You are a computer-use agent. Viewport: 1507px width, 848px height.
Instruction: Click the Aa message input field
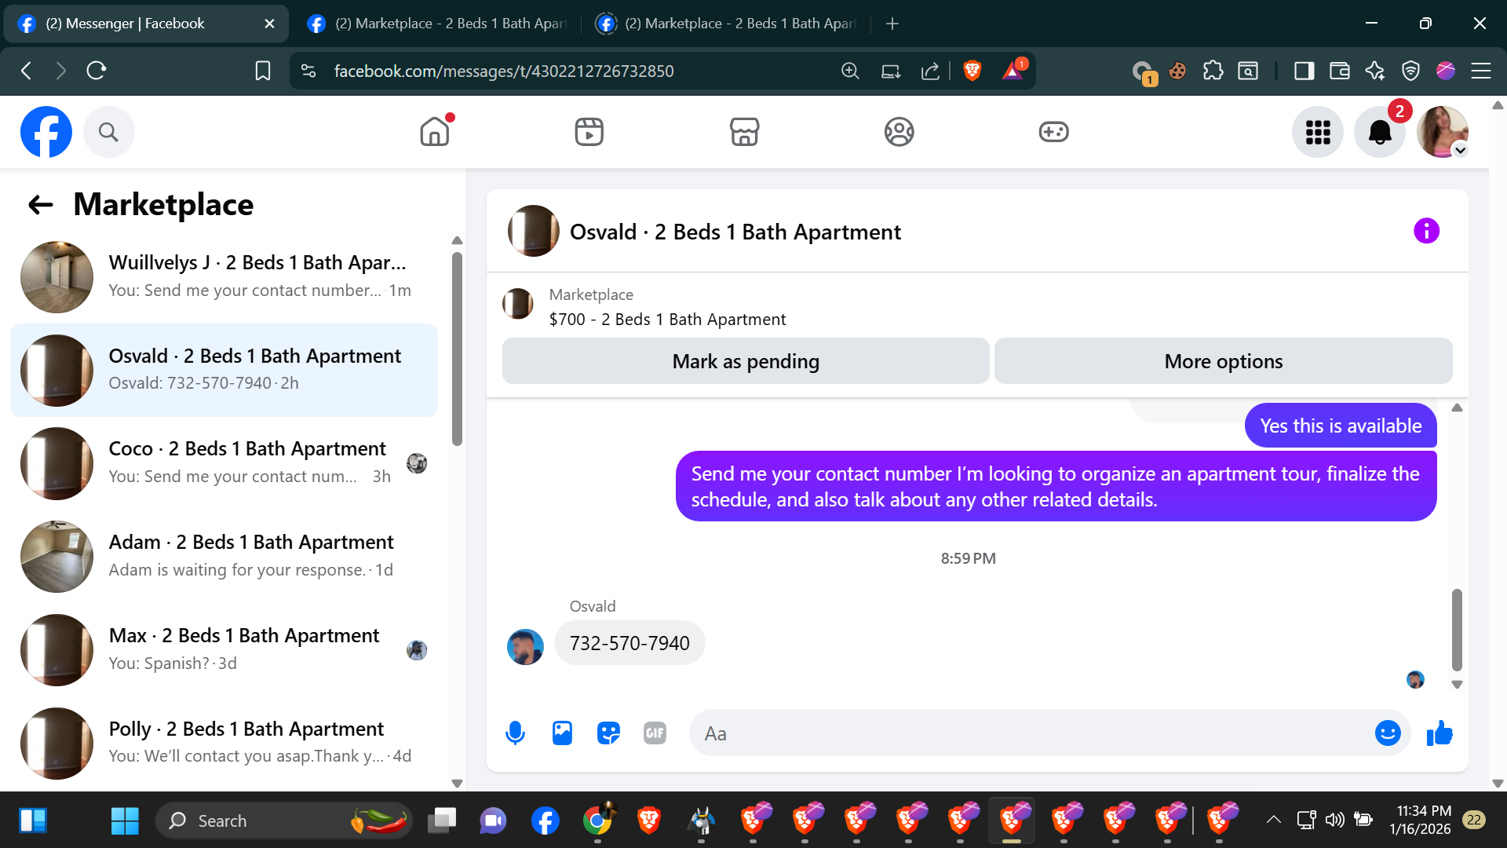[x=1028, y=733]
